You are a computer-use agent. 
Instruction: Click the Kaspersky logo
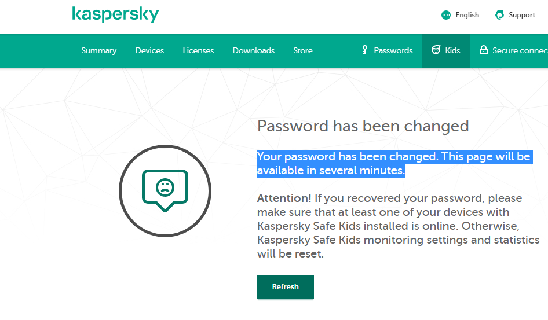(x=115, y=14)
